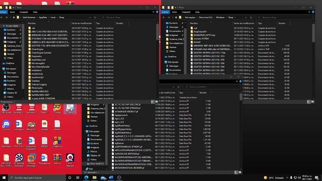The image size is (322, 181).
Task: Open the Discord desktop shortcut
Action: 6,125
